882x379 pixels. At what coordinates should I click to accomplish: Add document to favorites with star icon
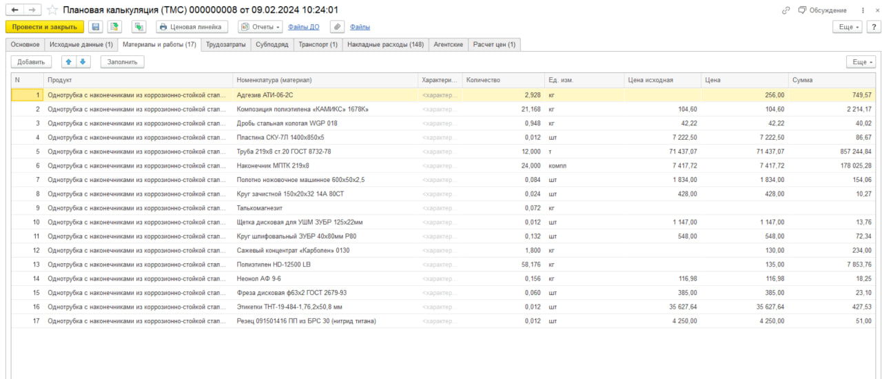[52, 10]
